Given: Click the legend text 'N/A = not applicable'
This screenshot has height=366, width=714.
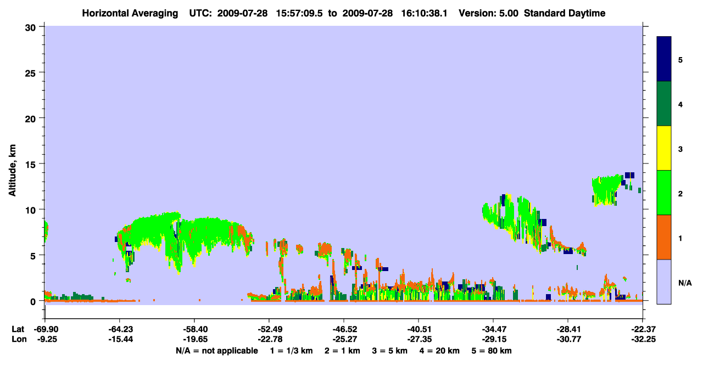Looking at the screenshot, I should (x=216, y=351).
